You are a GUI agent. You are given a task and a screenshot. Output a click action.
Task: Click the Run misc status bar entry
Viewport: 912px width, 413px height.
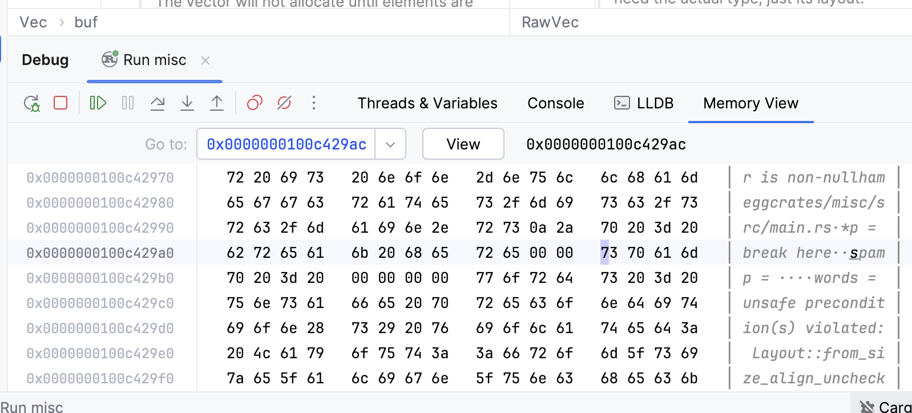[x=32, y=407]
